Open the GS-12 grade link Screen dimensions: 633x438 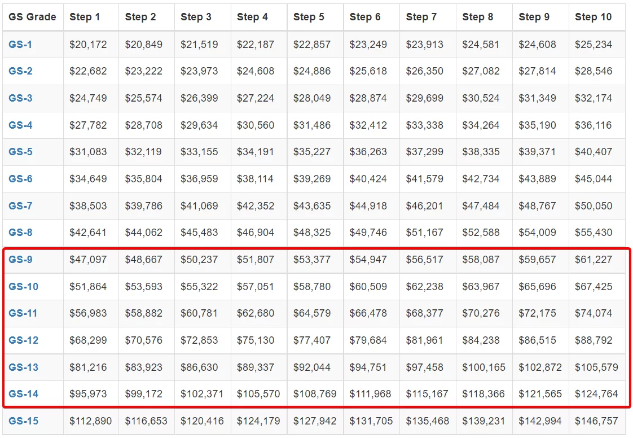click(x=24, y=340)
